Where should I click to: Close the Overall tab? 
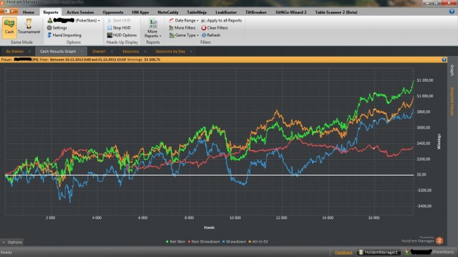coord(112,52)
